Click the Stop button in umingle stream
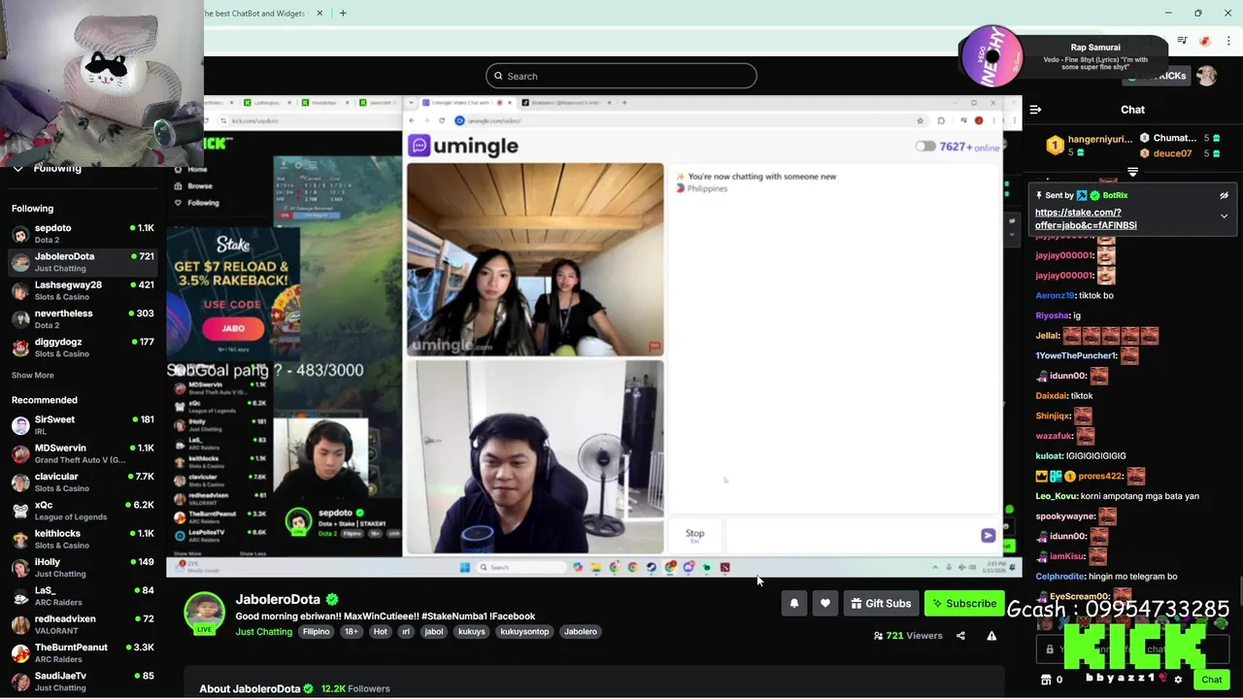1243x699 pixels. coord(694,534)
